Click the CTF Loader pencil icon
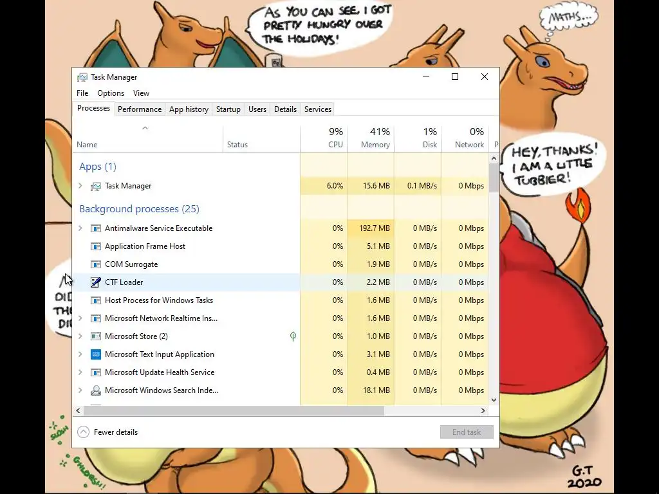 click(96, 282)
